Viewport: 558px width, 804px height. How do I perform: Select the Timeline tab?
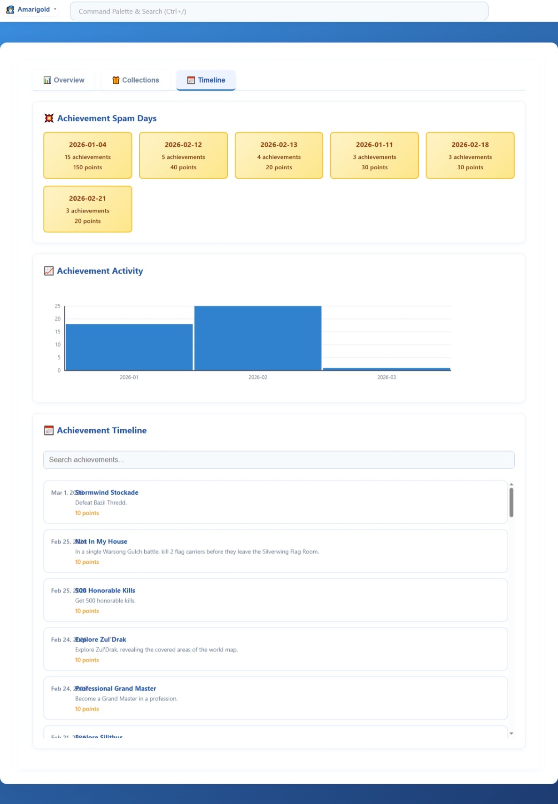(x=206, y=80)
